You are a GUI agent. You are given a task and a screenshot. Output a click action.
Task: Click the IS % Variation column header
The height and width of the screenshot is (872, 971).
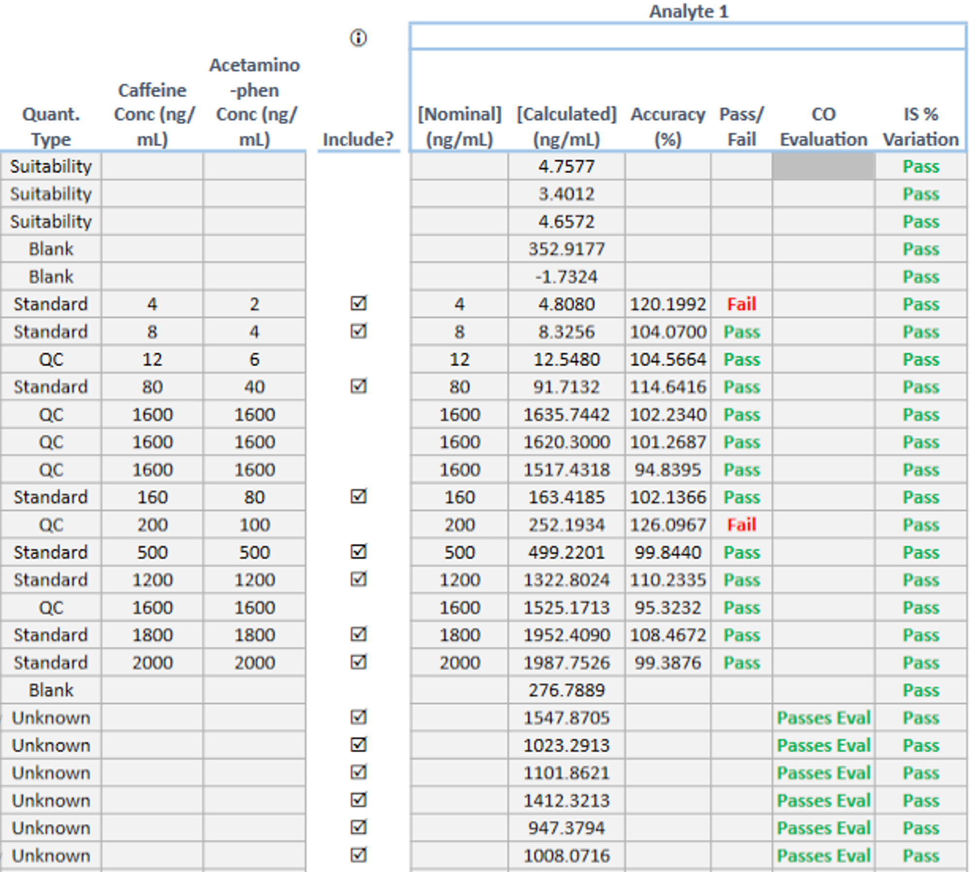920,127
